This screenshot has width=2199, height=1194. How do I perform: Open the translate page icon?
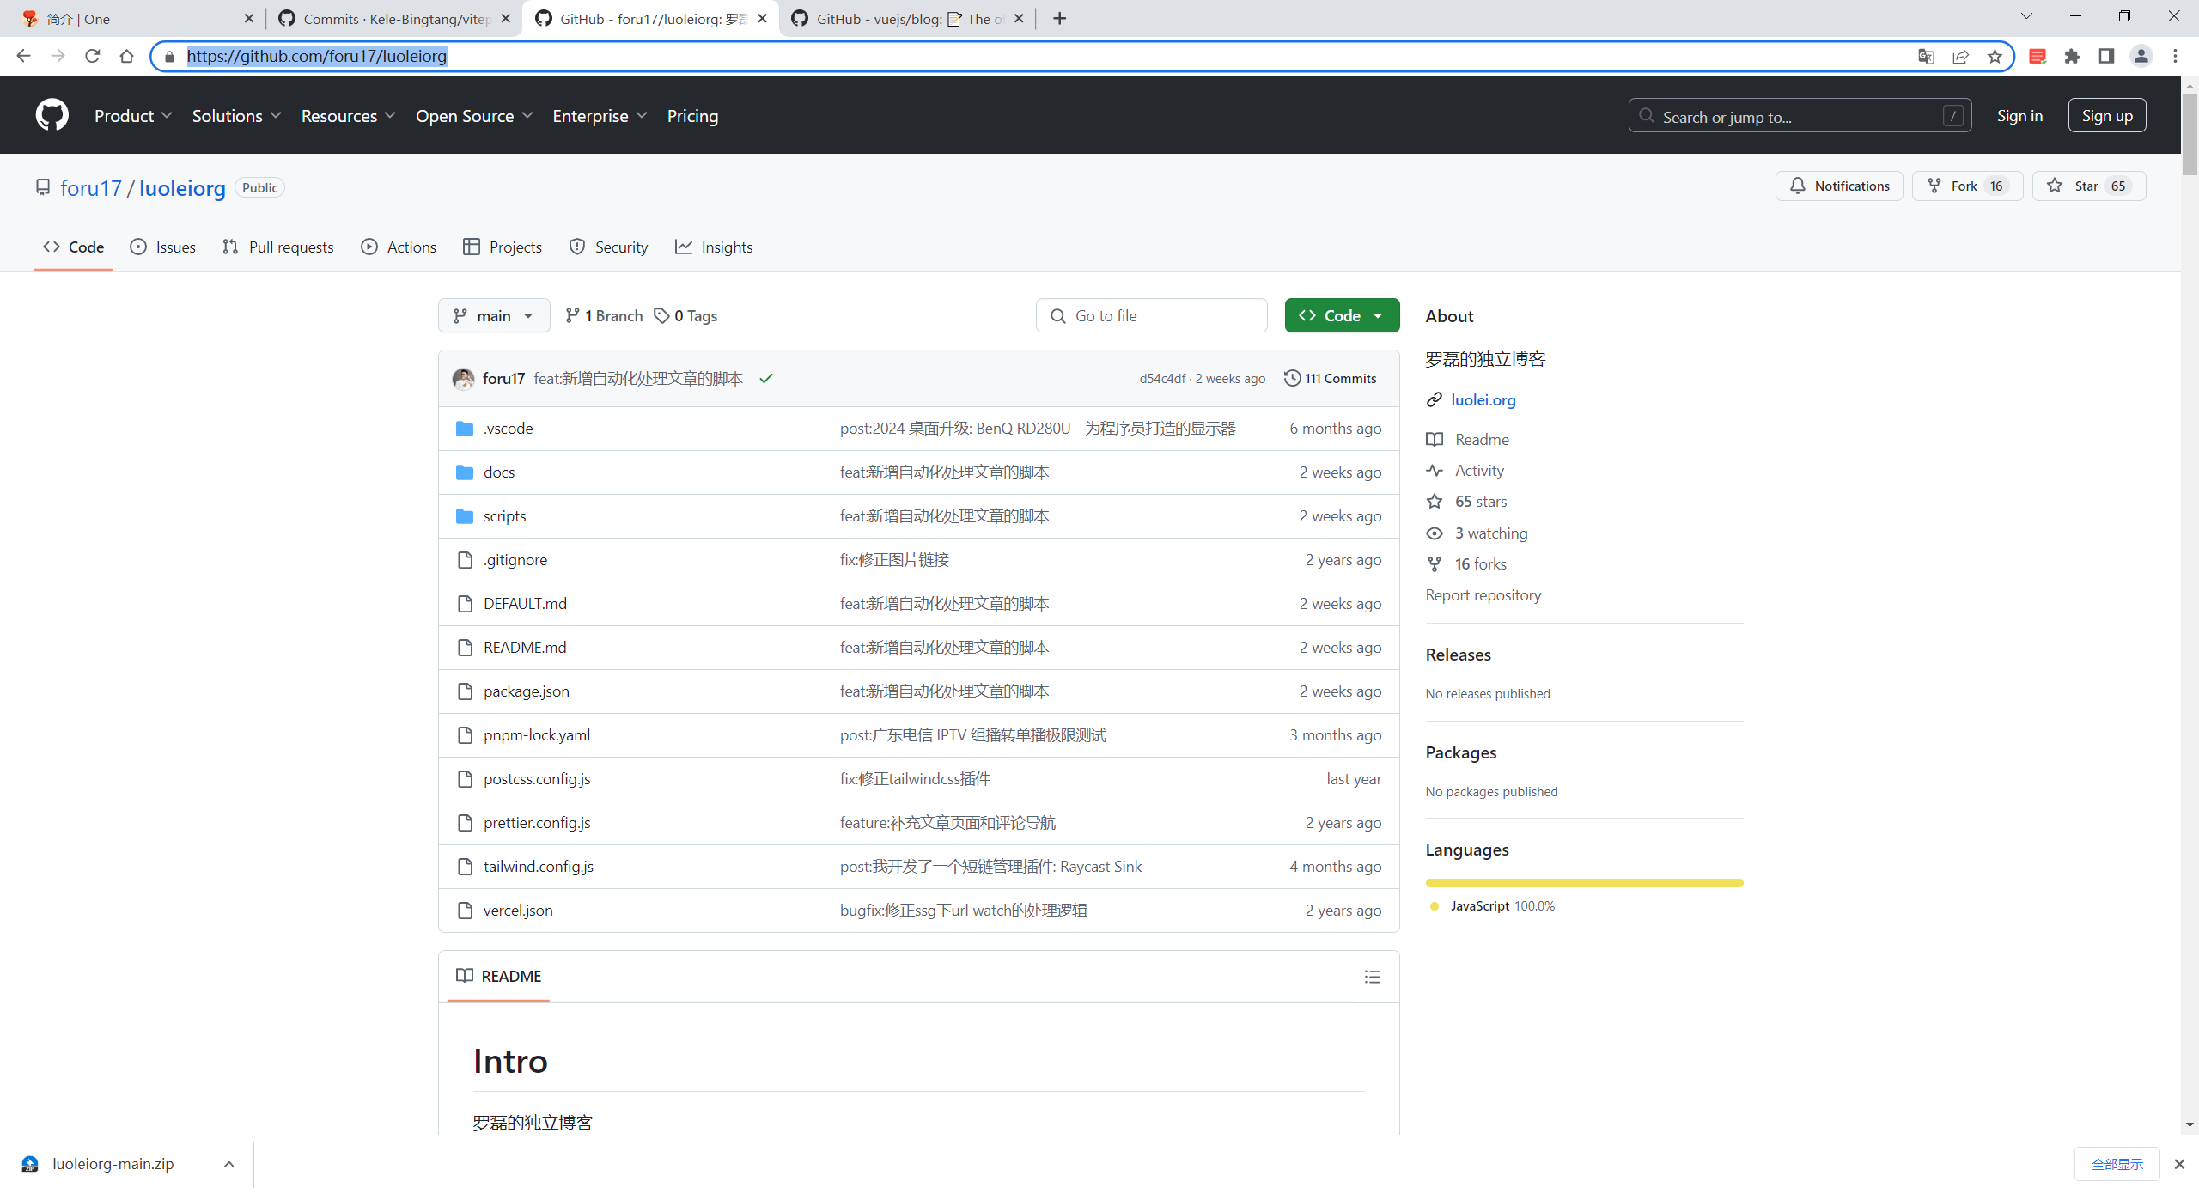pyautogui.click(x=1926, y=56)
